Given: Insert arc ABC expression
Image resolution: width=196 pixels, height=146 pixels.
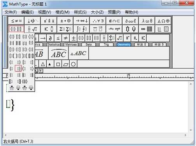Looking at the screenshot, I should click(58, 53).
